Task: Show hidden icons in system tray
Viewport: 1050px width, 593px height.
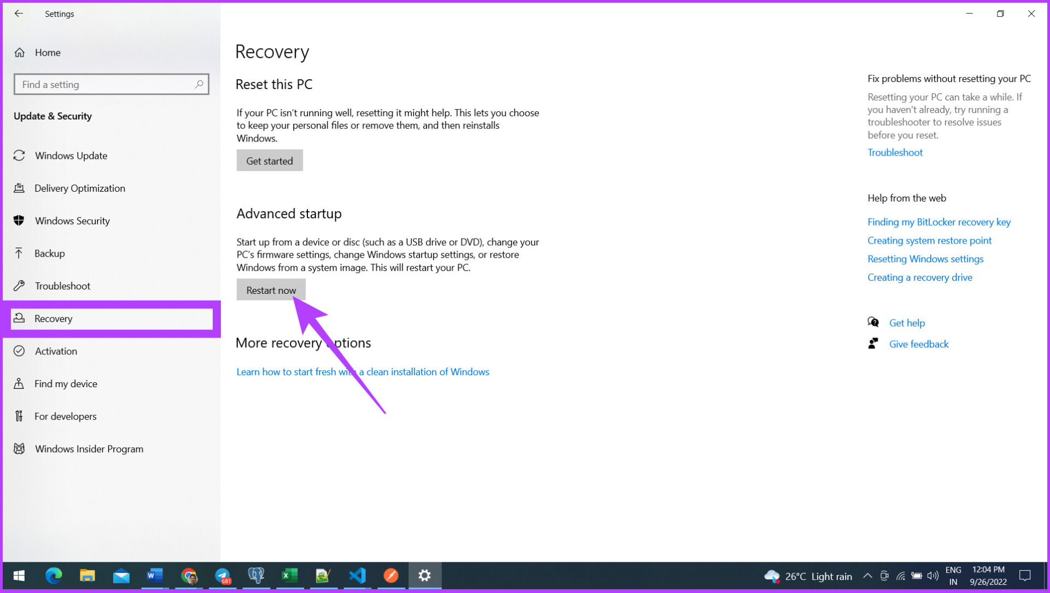Action: [x=867, y=576]
